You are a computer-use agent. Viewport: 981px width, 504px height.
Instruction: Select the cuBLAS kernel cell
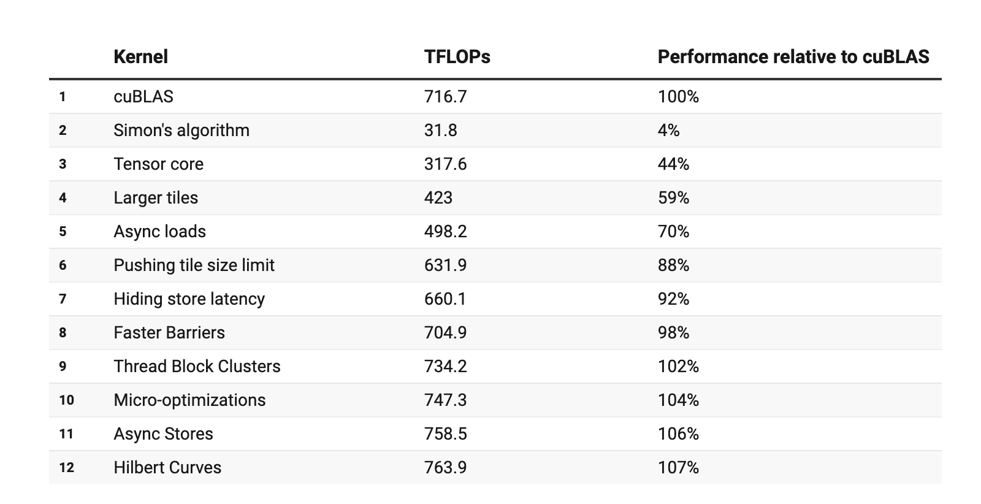click(x=143, y=97)
